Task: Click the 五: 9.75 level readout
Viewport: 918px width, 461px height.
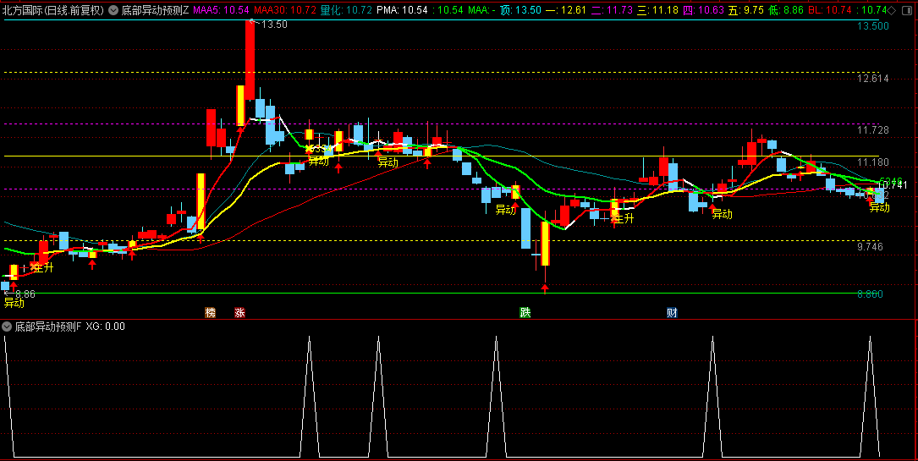Action: click(x=745, y=10)
